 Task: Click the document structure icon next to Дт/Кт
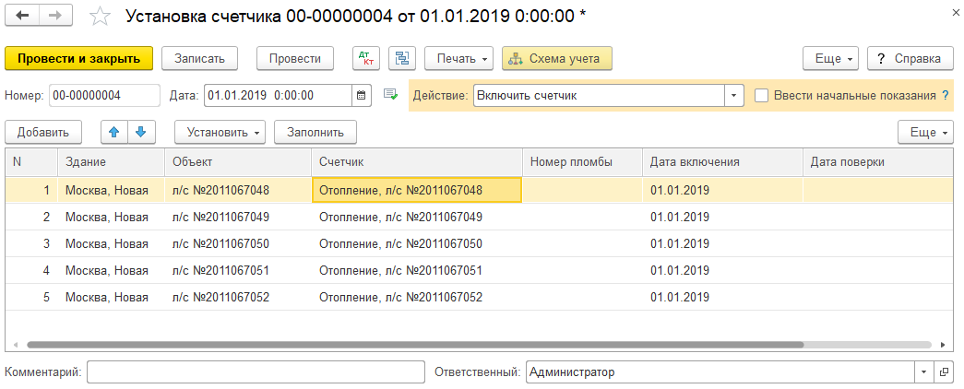click(401, 58)
